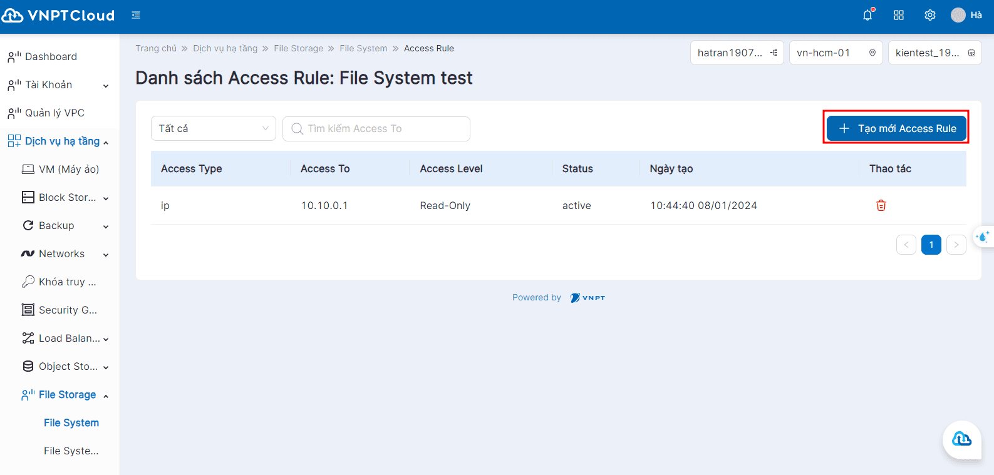Go to Trang chủ breadcrumb
994x475 pixels.
pos(156,48)
